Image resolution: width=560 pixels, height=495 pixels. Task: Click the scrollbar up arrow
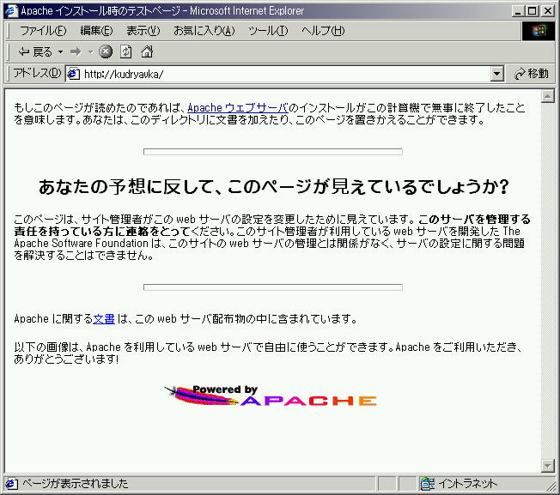click(547, 96)
